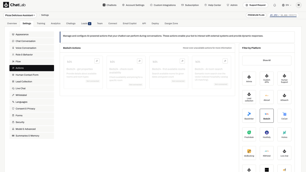Open Help Center in top navigation
Image resolution: width=306 pixels, height=172 pixels.
pos(213,5)
